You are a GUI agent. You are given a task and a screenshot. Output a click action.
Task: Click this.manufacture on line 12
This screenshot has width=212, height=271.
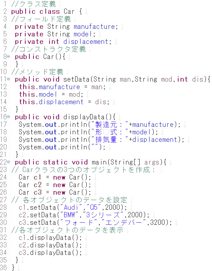(x=50, y=87)
